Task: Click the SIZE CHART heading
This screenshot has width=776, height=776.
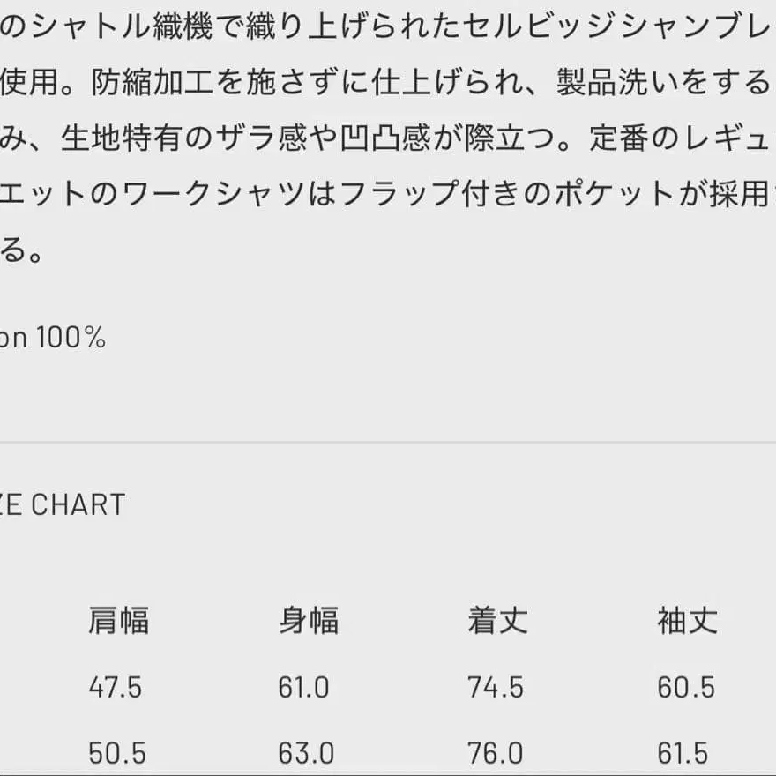Action: pos(62,505)
